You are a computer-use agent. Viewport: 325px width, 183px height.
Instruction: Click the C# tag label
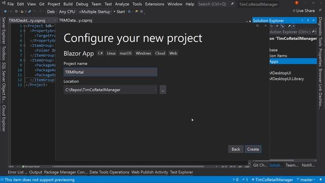101,53
